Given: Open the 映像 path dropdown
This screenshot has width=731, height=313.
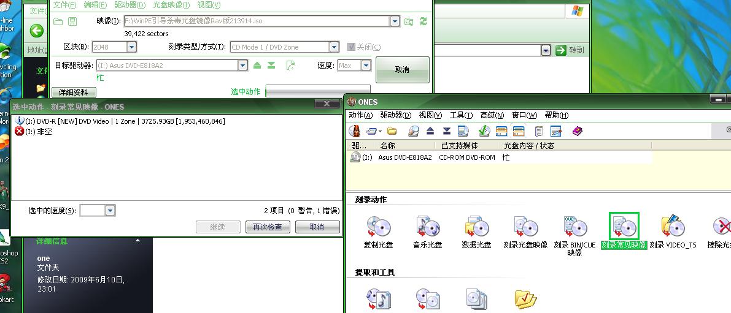Looking at the screenshot, I should click(395, 21).
